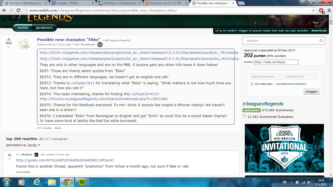Click the volume speaker tray icon

coord(309,182)
